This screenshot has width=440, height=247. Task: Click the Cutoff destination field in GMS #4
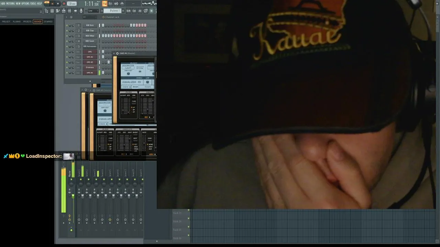pyautogui.click(x=128, y=68)
